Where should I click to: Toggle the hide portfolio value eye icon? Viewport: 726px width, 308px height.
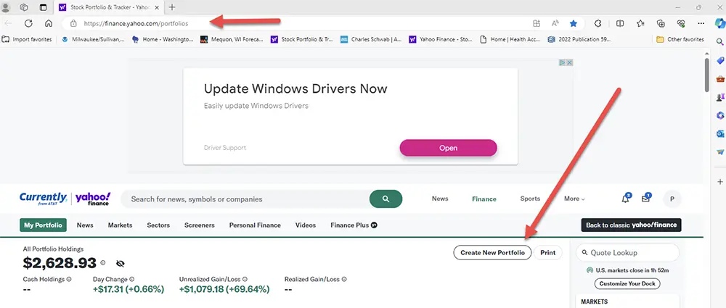click(120, 263)
